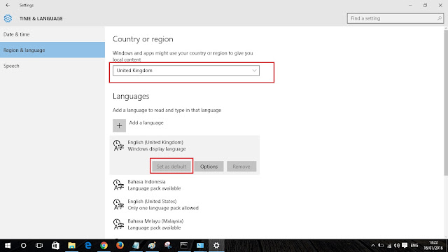Click the Bahasa Melayu language icon
This screenshot has height=252, width=448.
click(118, 224)
